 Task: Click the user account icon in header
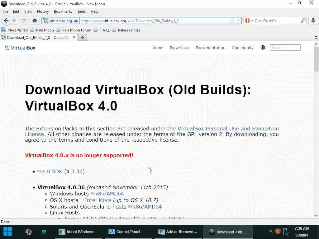pos(263,48)
